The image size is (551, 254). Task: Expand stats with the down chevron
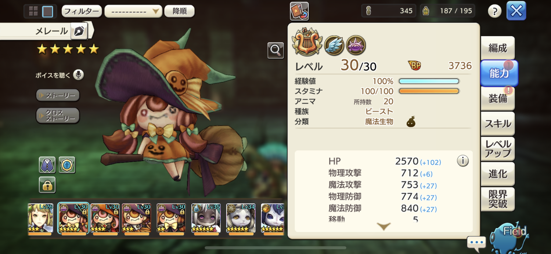click(384, 226)
